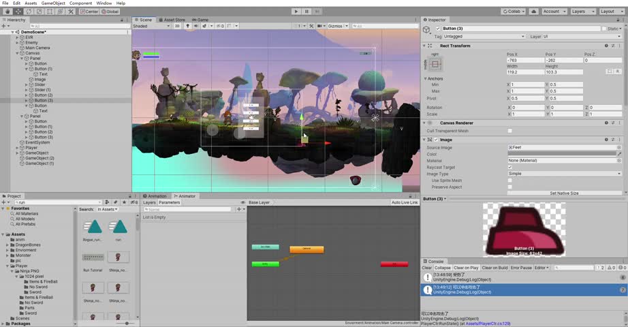Click the Auto Live Link button
628x327 pixels.
pos(405,203)
